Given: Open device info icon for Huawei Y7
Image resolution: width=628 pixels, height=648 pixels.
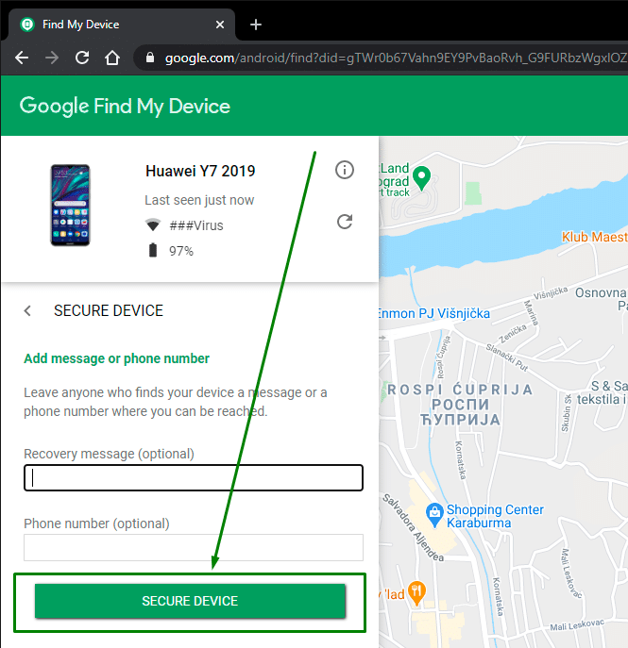Looking at the screenshot, I should click(x=344, y=170).
